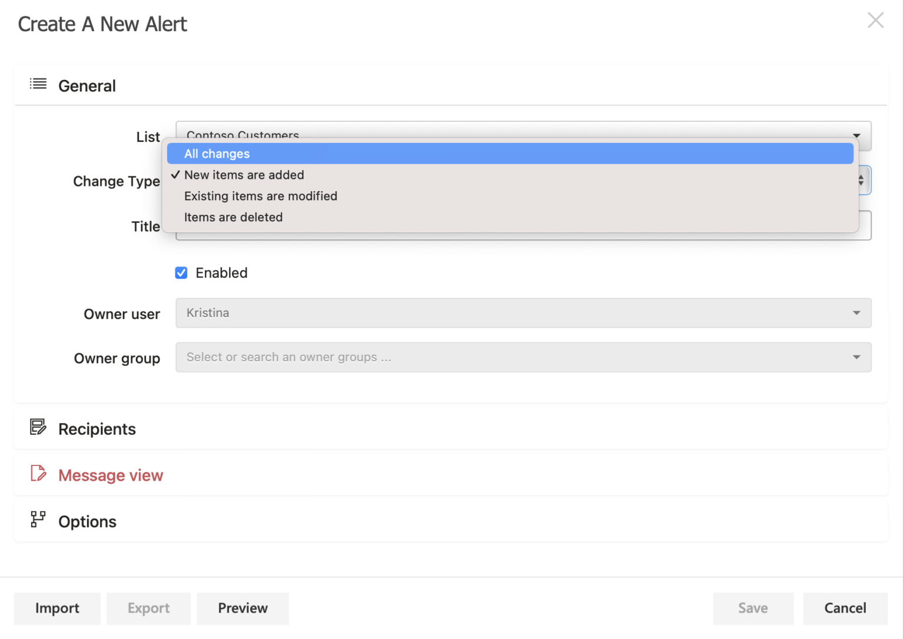Expand the Owner group selector
Viewport: 904px width, 639px height.
(x=857, y=357)
